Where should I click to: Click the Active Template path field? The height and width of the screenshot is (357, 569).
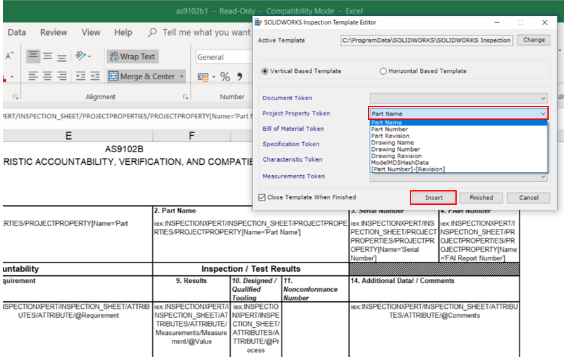point(427,41)
